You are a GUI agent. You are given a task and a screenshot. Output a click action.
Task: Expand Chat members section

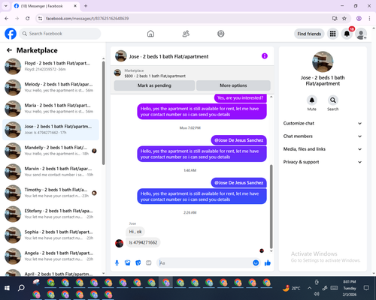click(323, 136)
